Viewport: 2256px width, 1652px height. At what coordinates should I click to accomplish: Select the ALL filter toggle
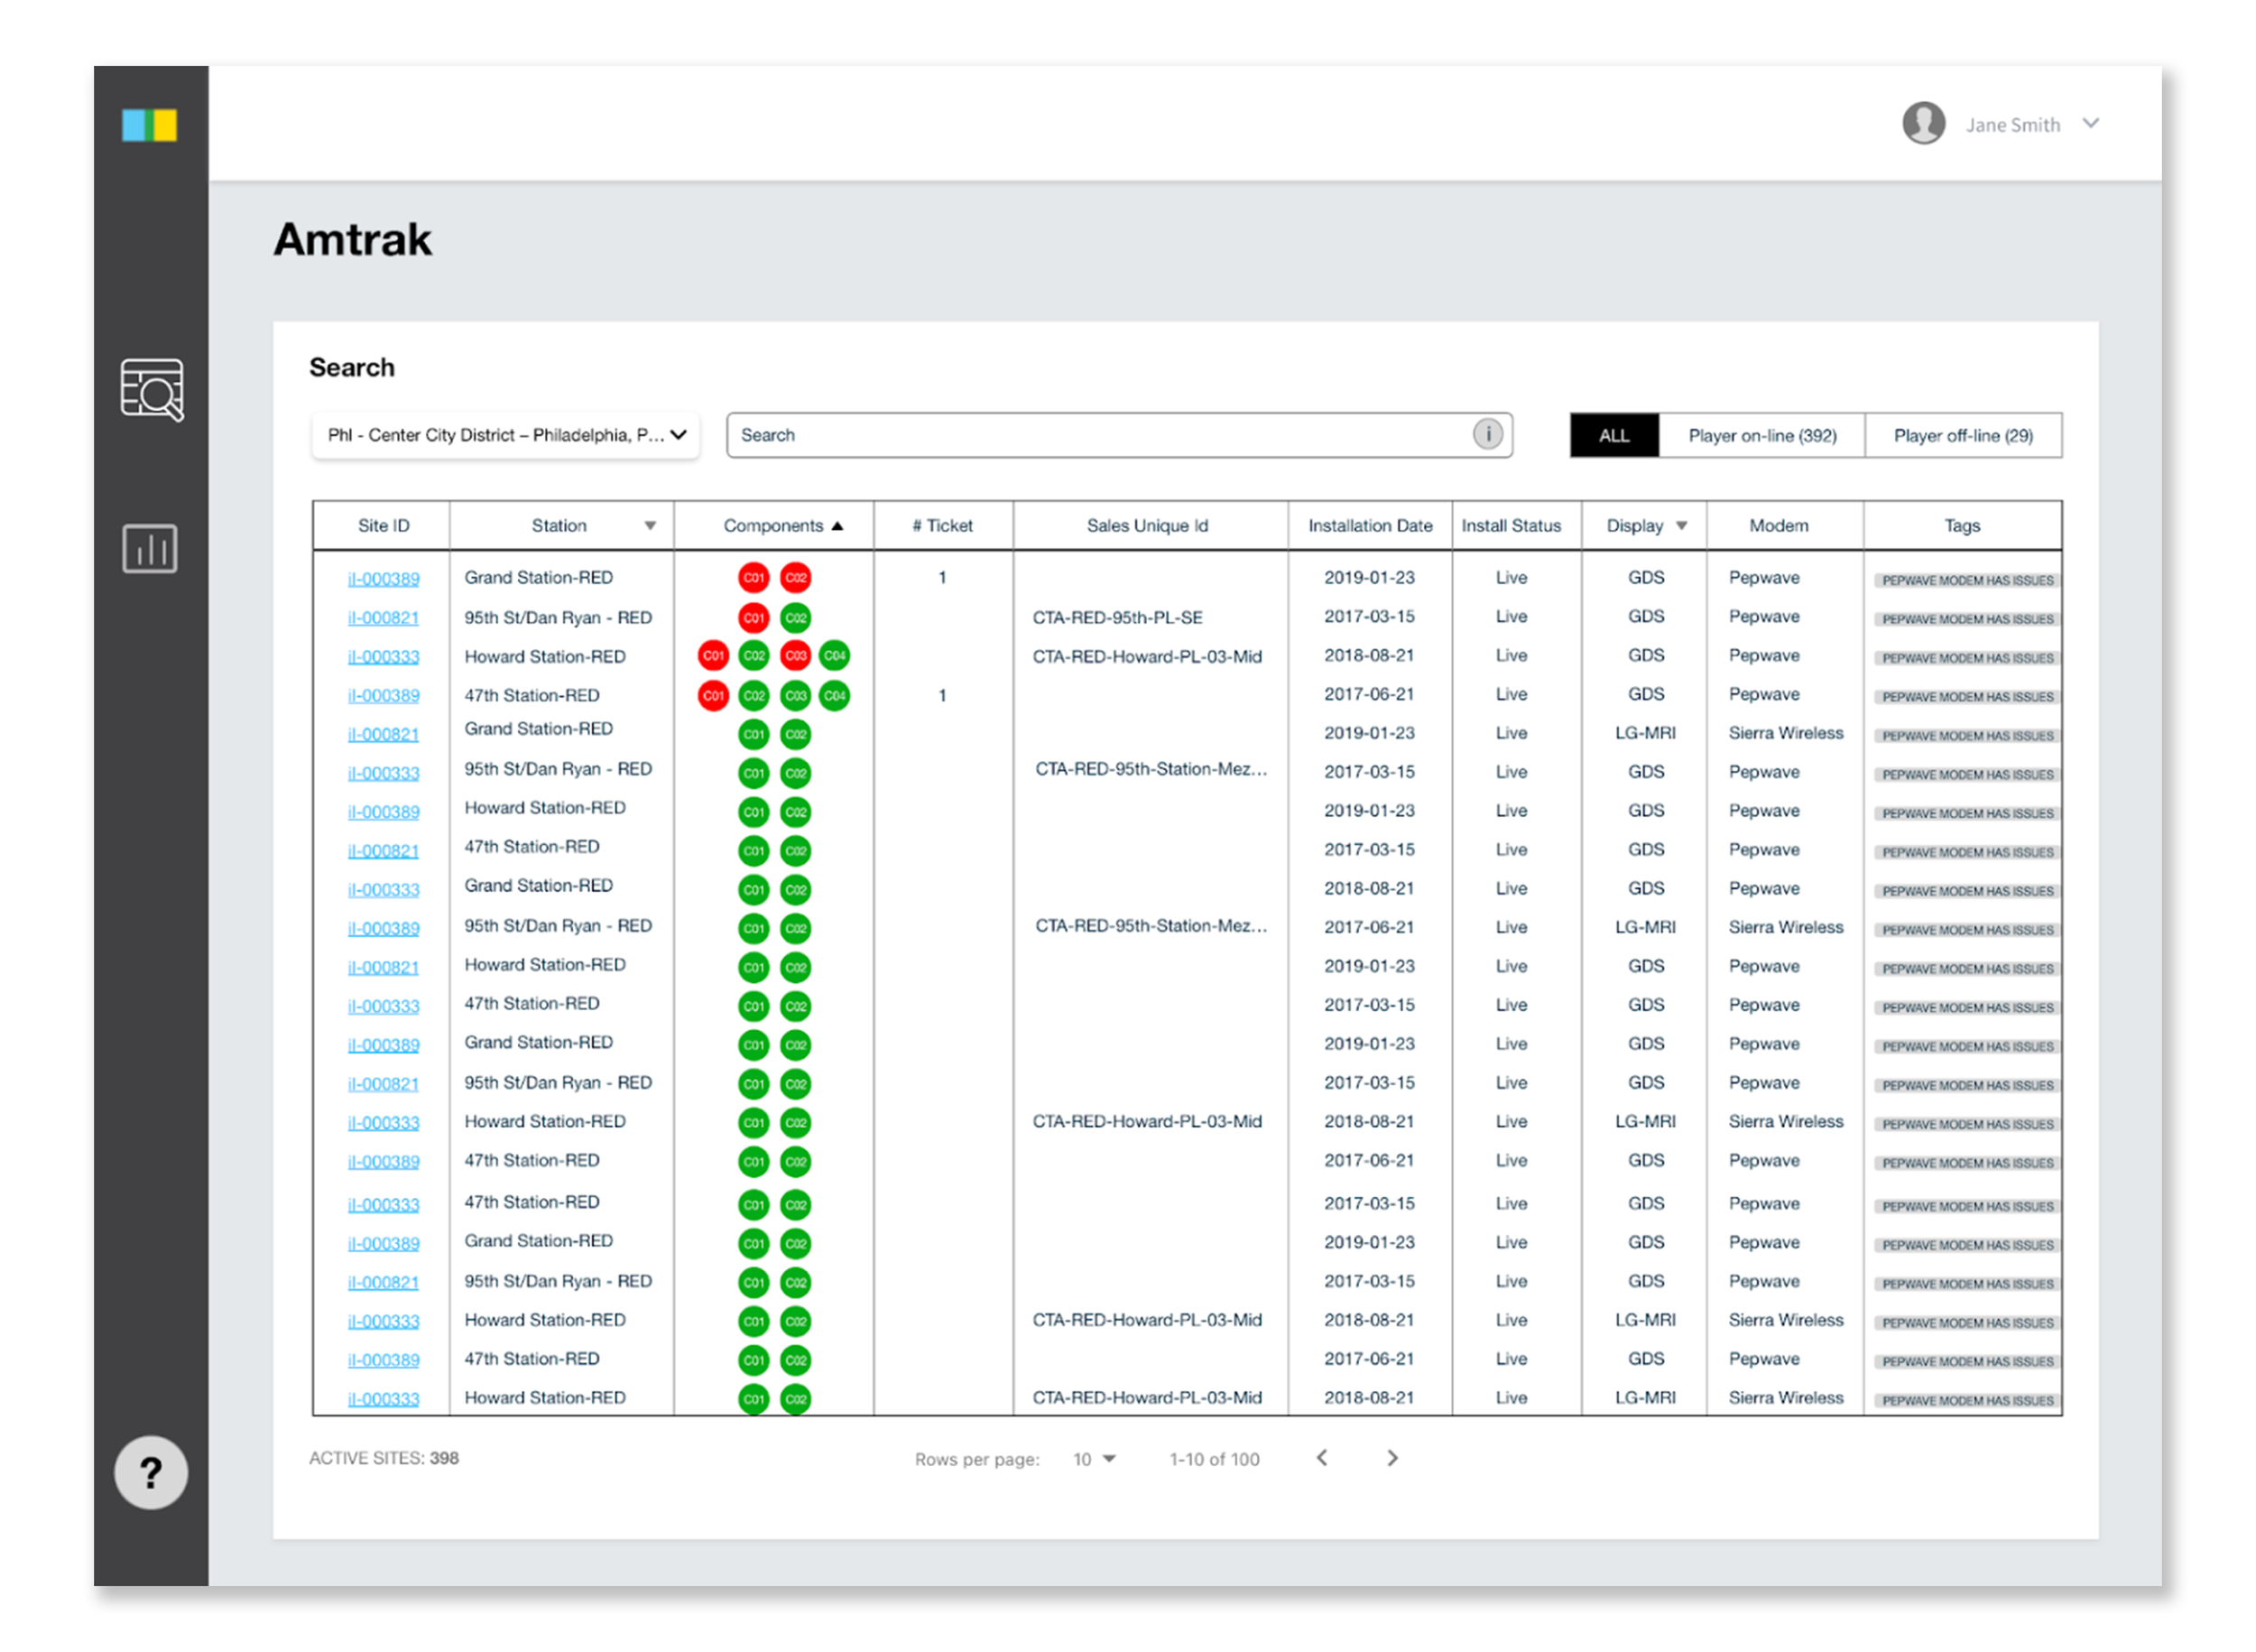tap(1613, 436)
